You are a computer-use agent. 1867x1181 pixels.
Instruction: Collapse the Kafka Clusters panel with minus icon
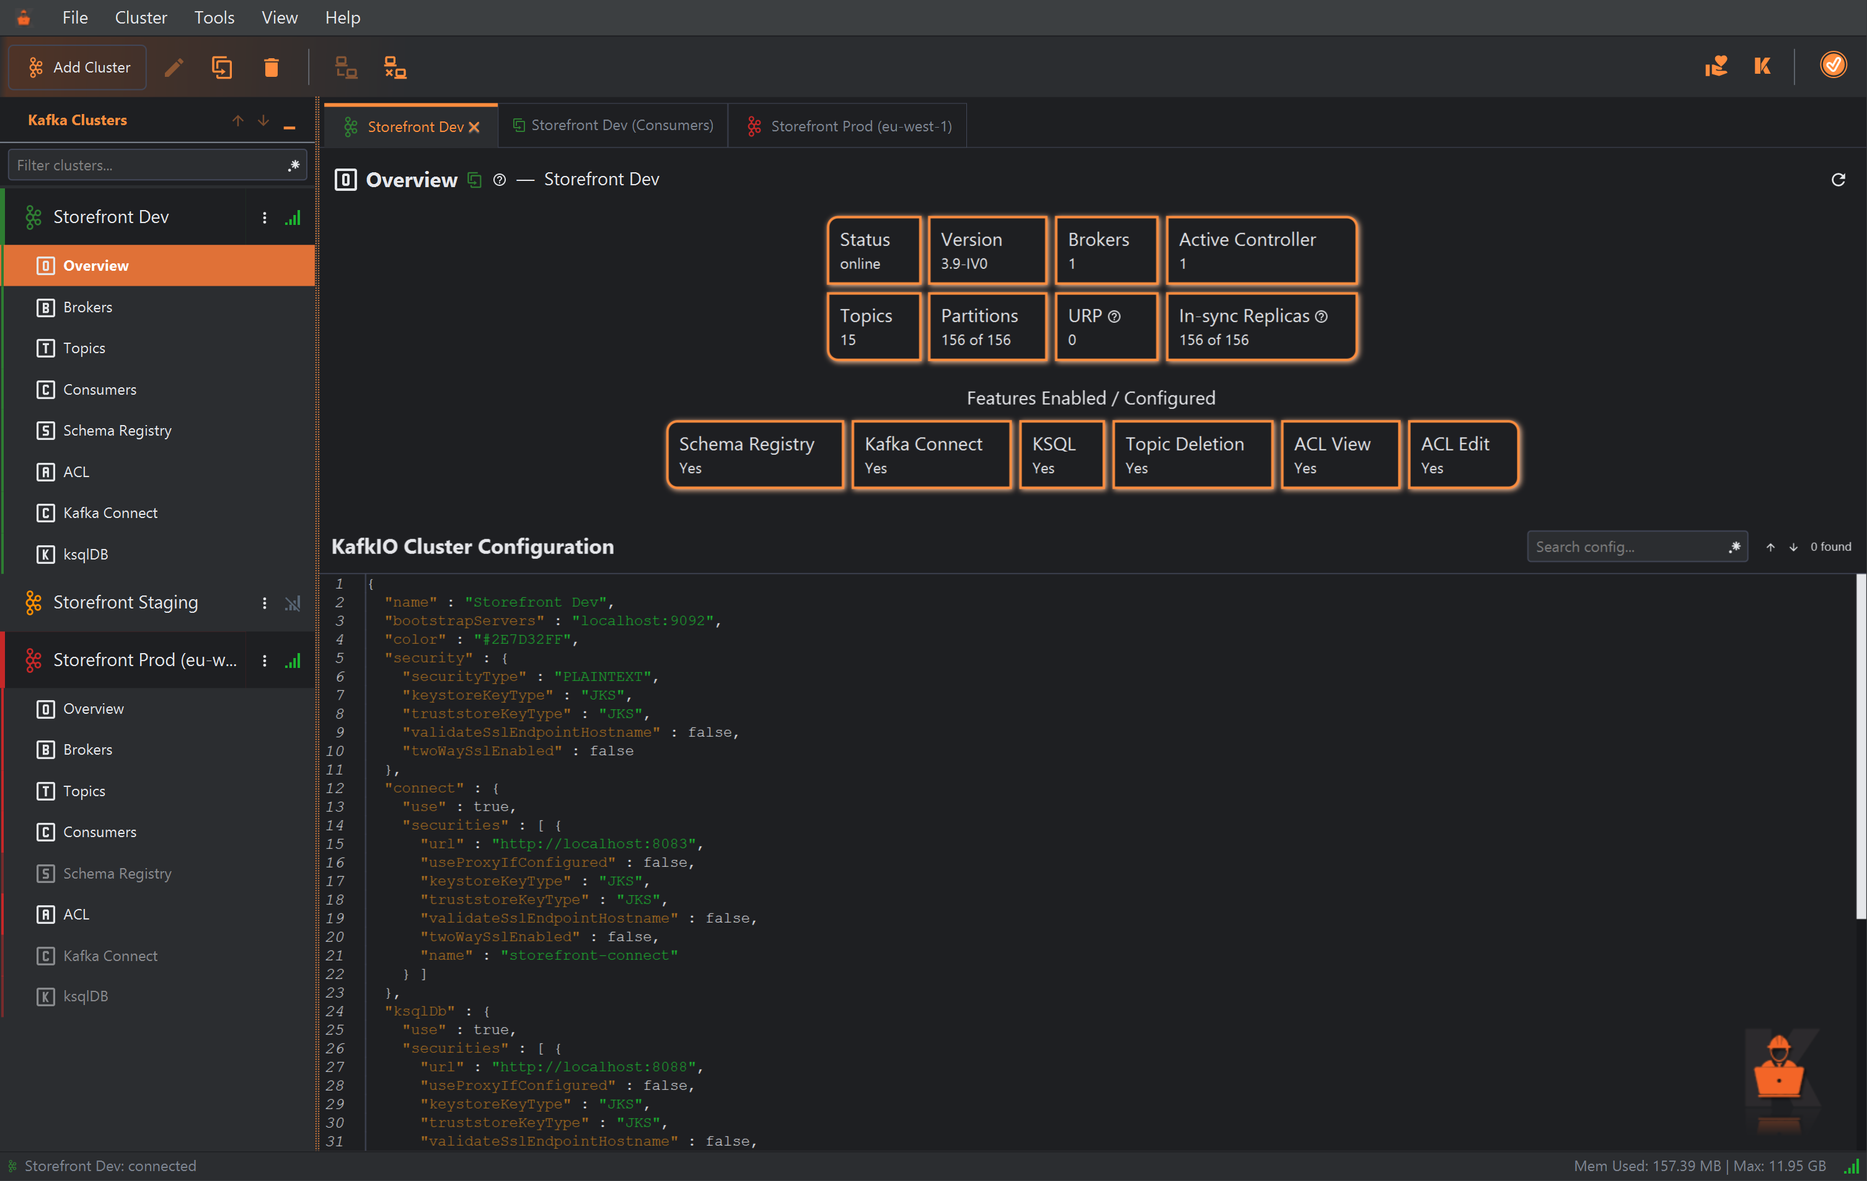[x=289, y=126]
